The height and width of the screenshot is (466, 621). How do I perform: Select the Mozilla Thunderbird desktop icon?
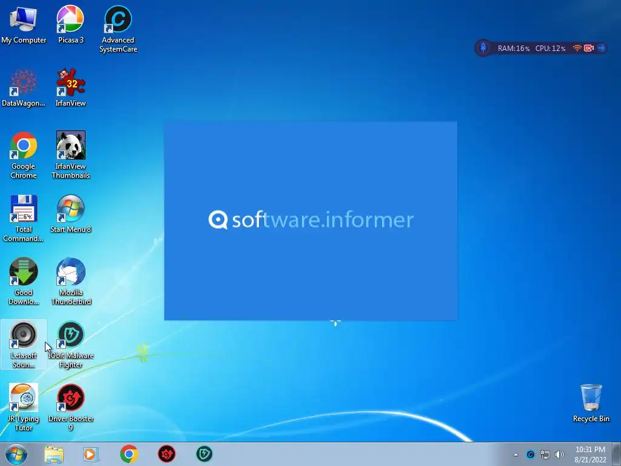[x=70, y=282]
